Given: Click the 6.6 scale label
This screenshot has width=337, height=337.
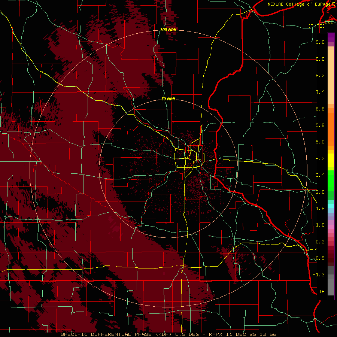Looking at the screenshot, I should tap(320, 109).
